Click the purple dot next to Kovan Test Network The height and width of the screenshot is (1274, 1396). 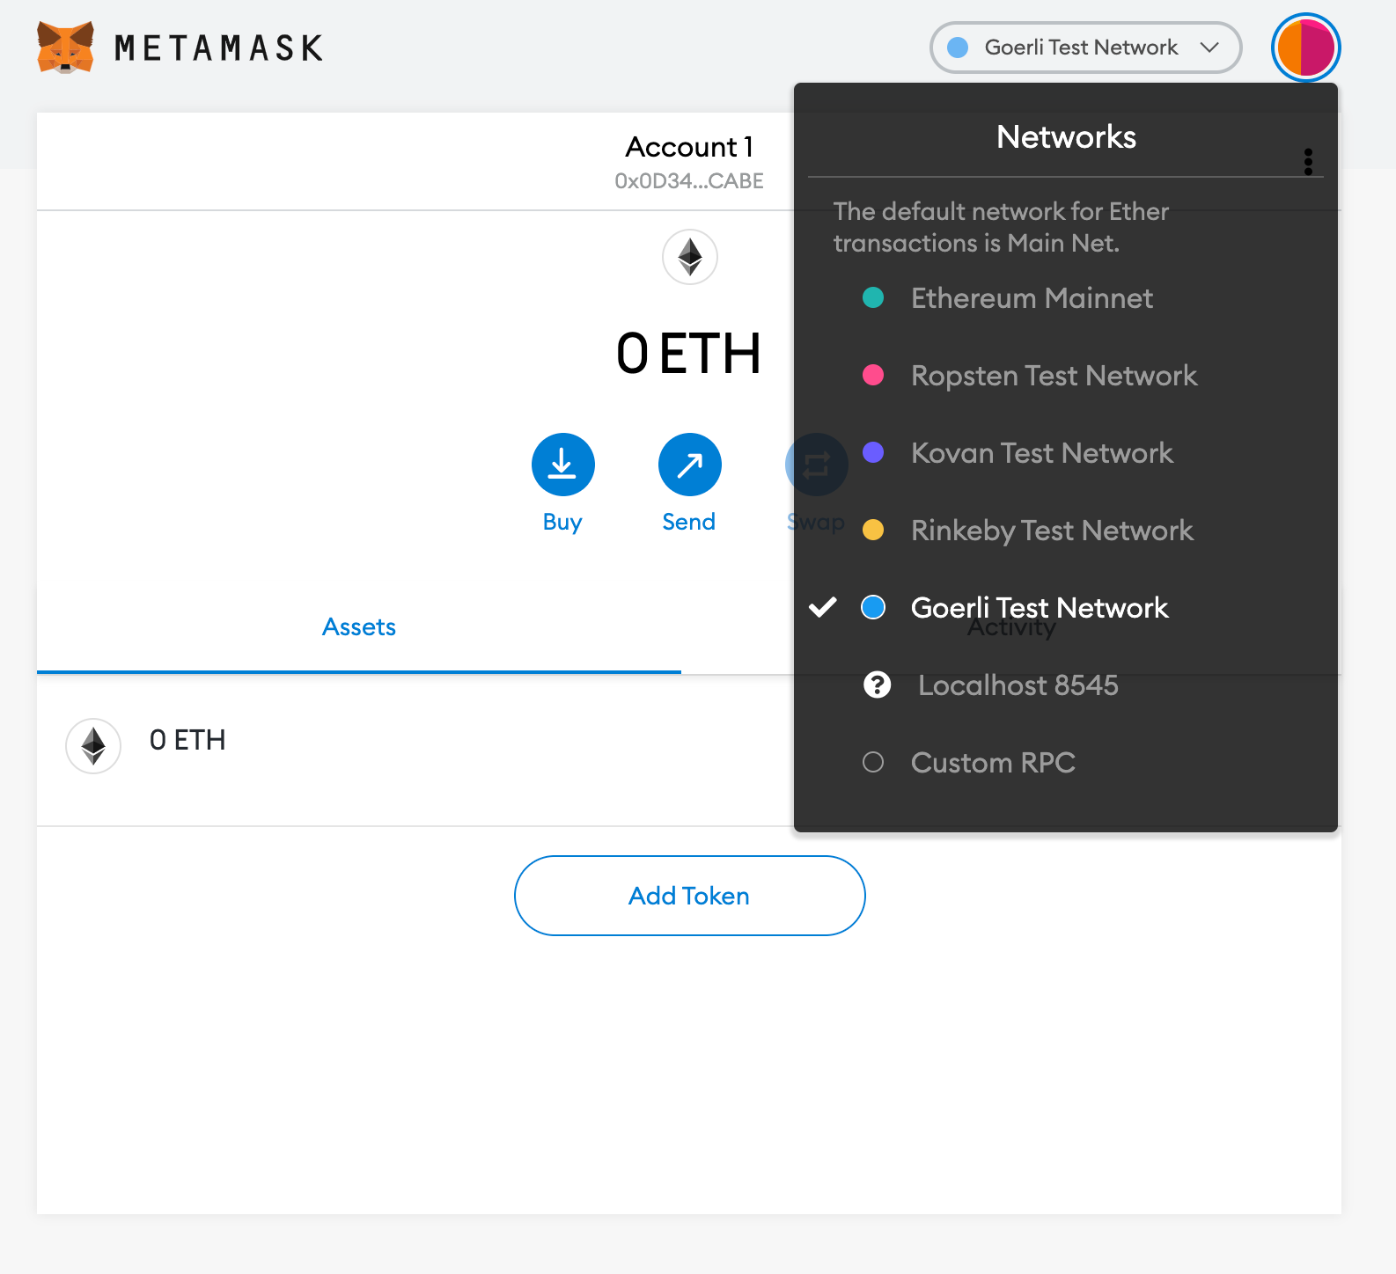(873, 452)
